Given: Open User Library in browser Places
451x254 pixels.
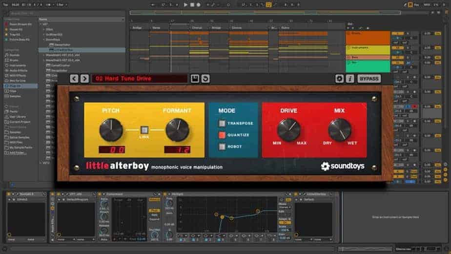Looking at the screenshot, I should click(x=17, y=117).
